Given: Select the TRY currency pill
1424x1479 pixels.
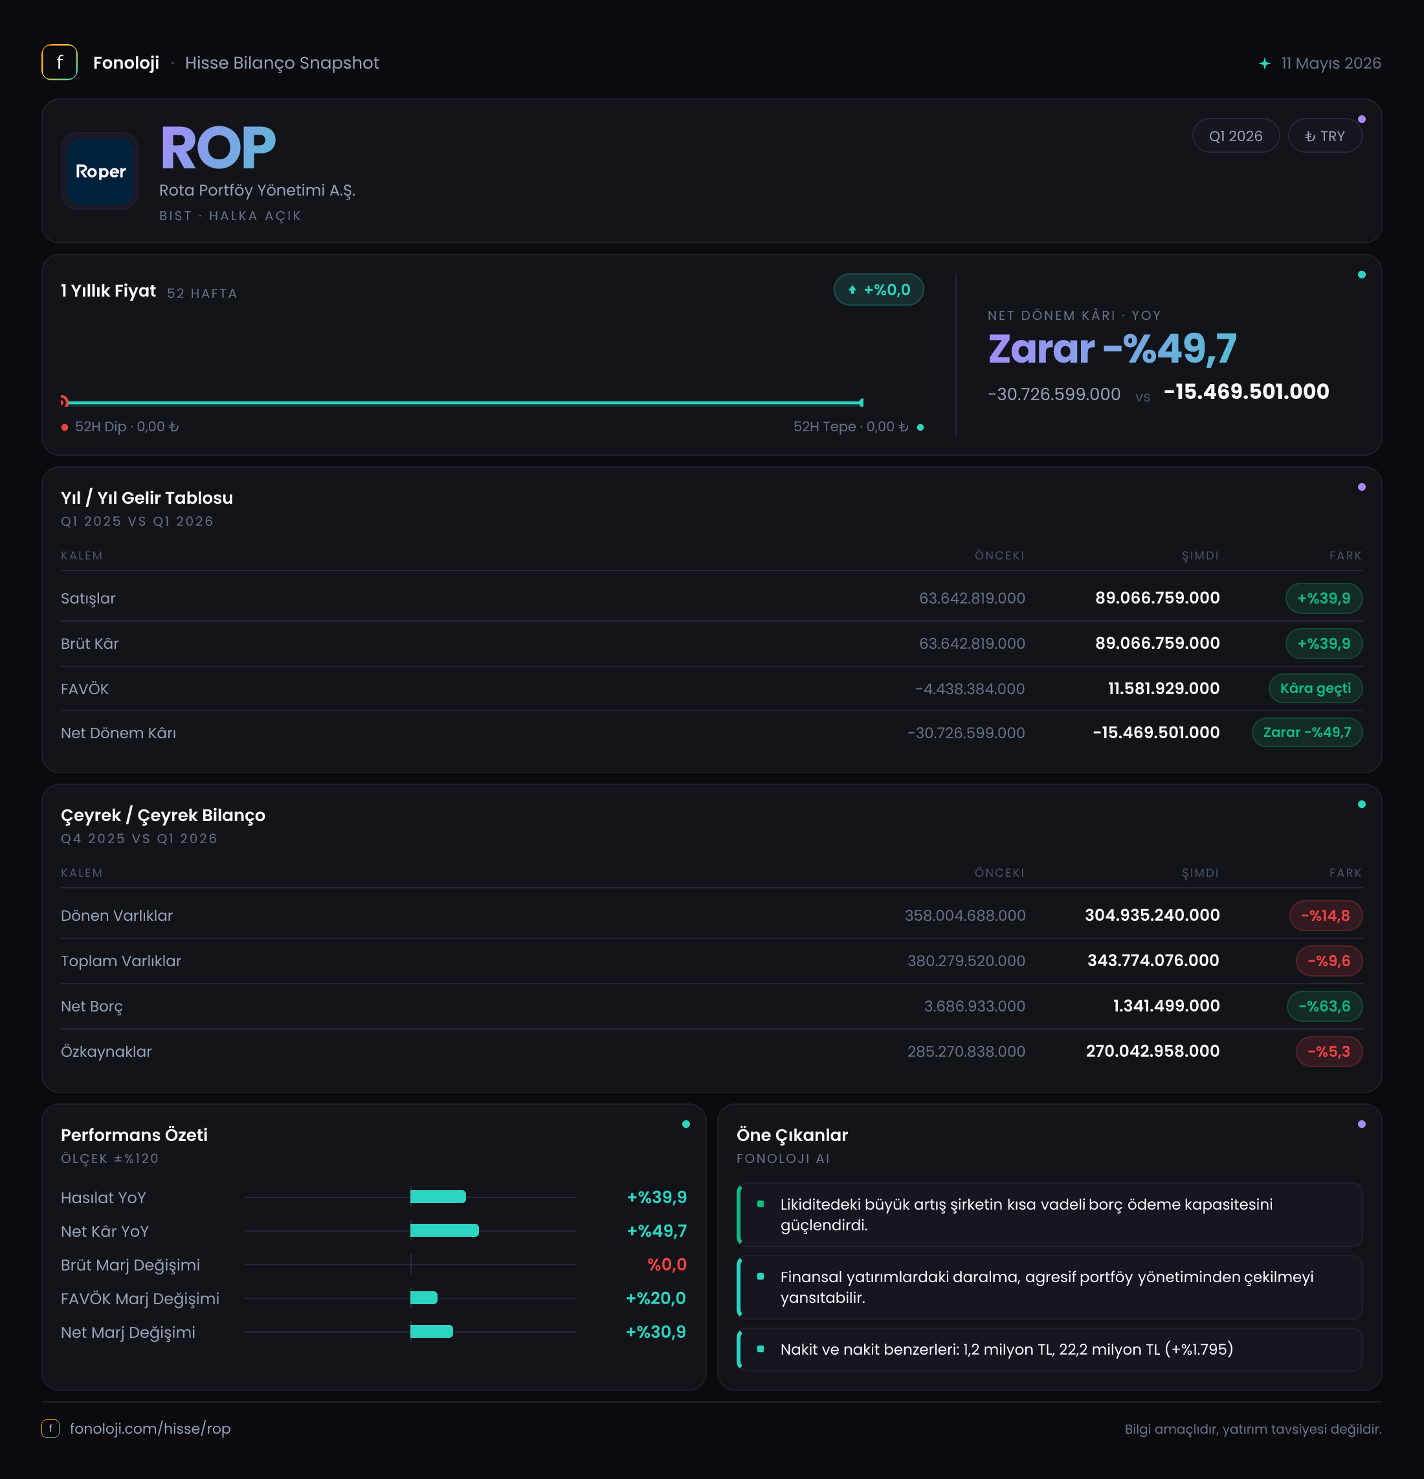Looking at the screenshot, I should [x=1324, y=136].
